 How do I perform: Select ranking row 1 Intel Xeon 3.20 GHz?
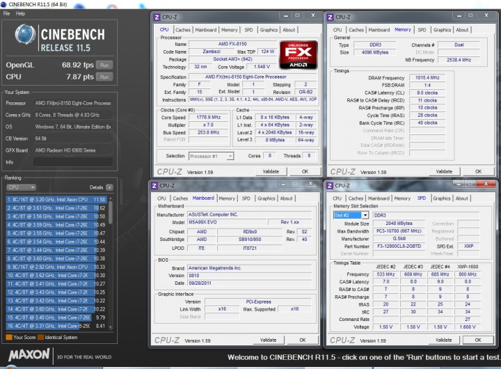pyautogui.click(x=56, y=200)
